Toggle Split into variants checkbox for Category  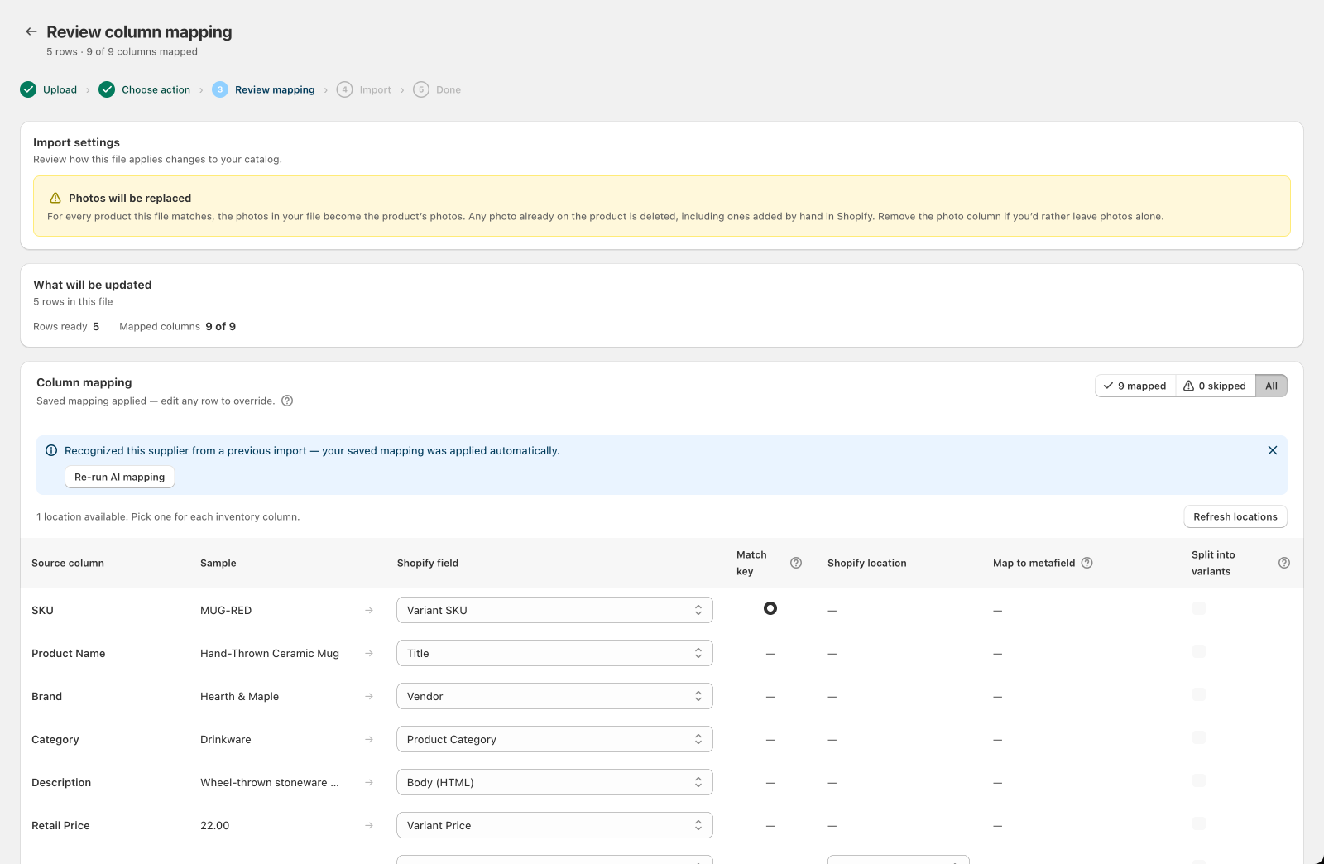[x=1199, y=737]
